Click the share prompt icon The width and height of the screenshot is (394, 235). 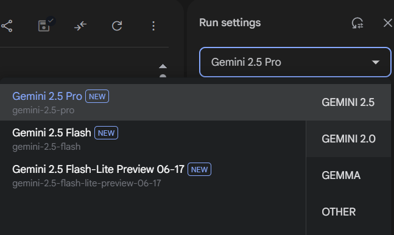tap(7, 26)
